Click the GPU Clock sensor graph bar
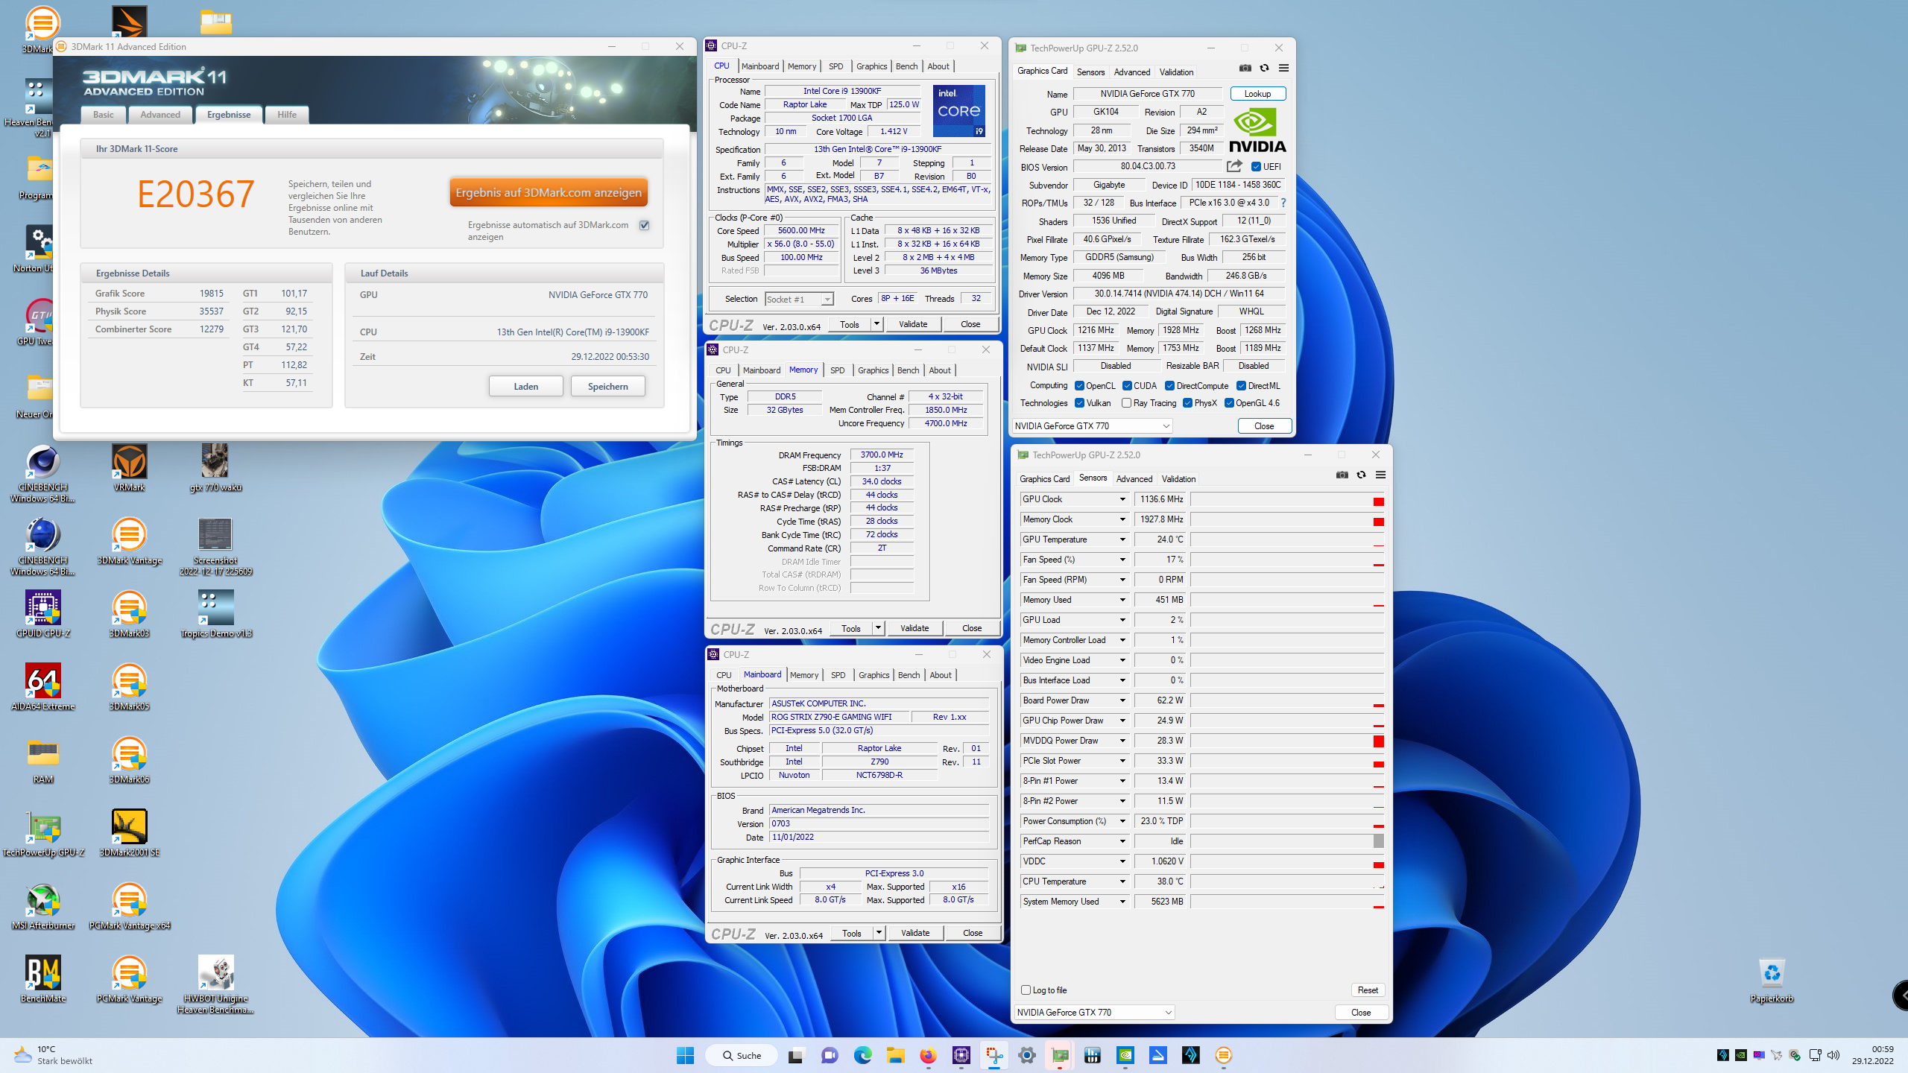The width and height of the screenshot is (1908, 1073). [1287, 499]
